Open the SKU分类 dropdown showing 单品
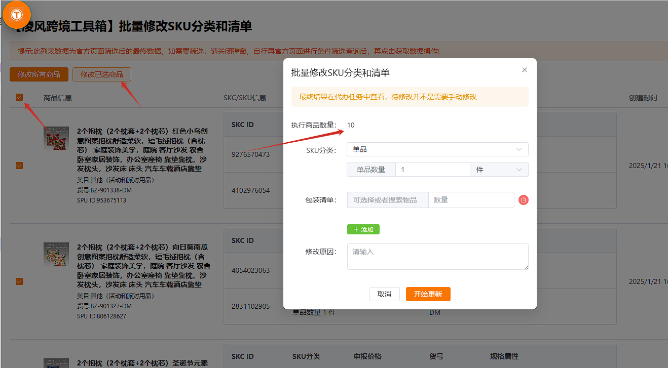This screenshot has width=668, height=368. click(x=437, y=149)
